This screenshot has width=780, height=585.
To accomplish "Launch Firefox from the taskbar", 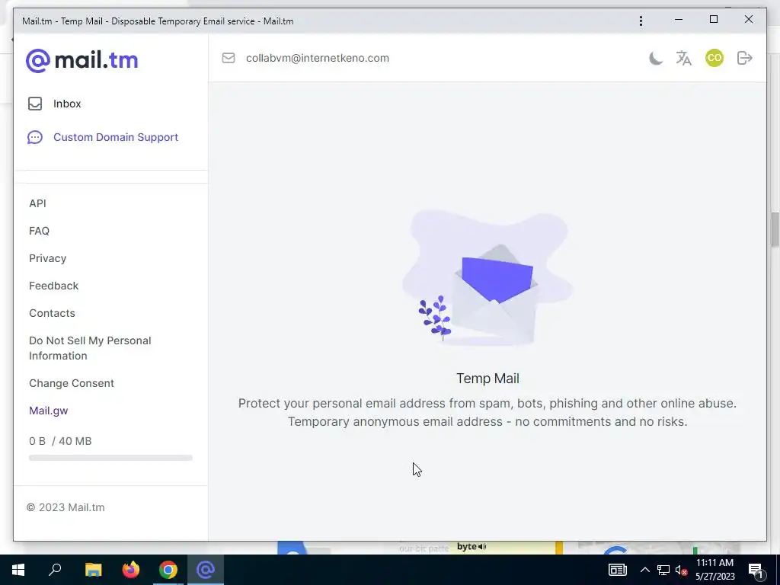I will click(131, 570).
